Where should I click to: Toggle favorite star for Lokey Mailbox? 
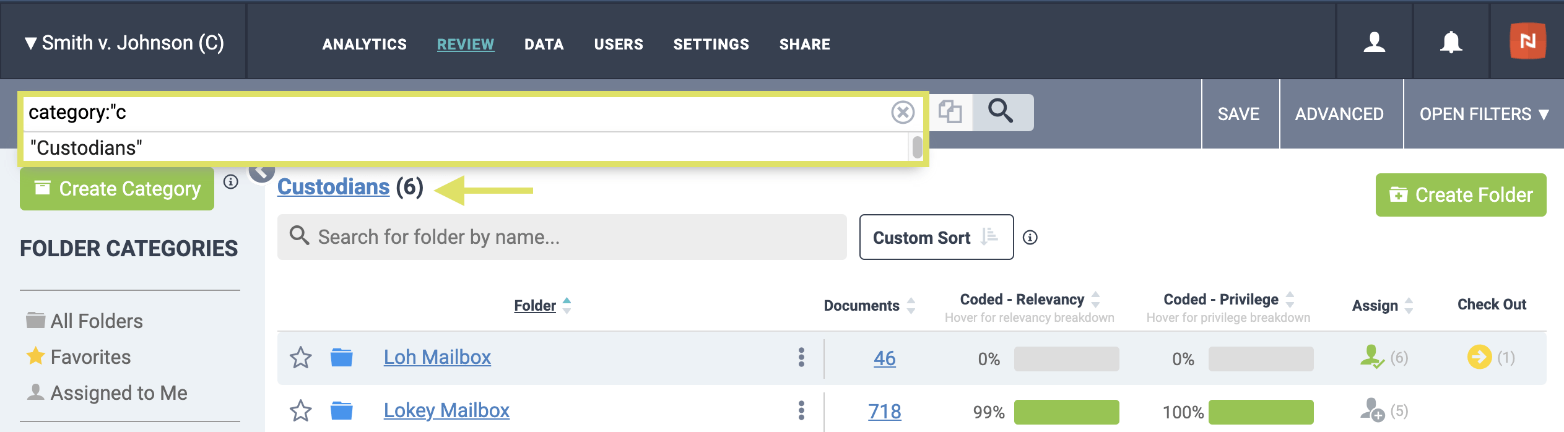click(301, 411)
